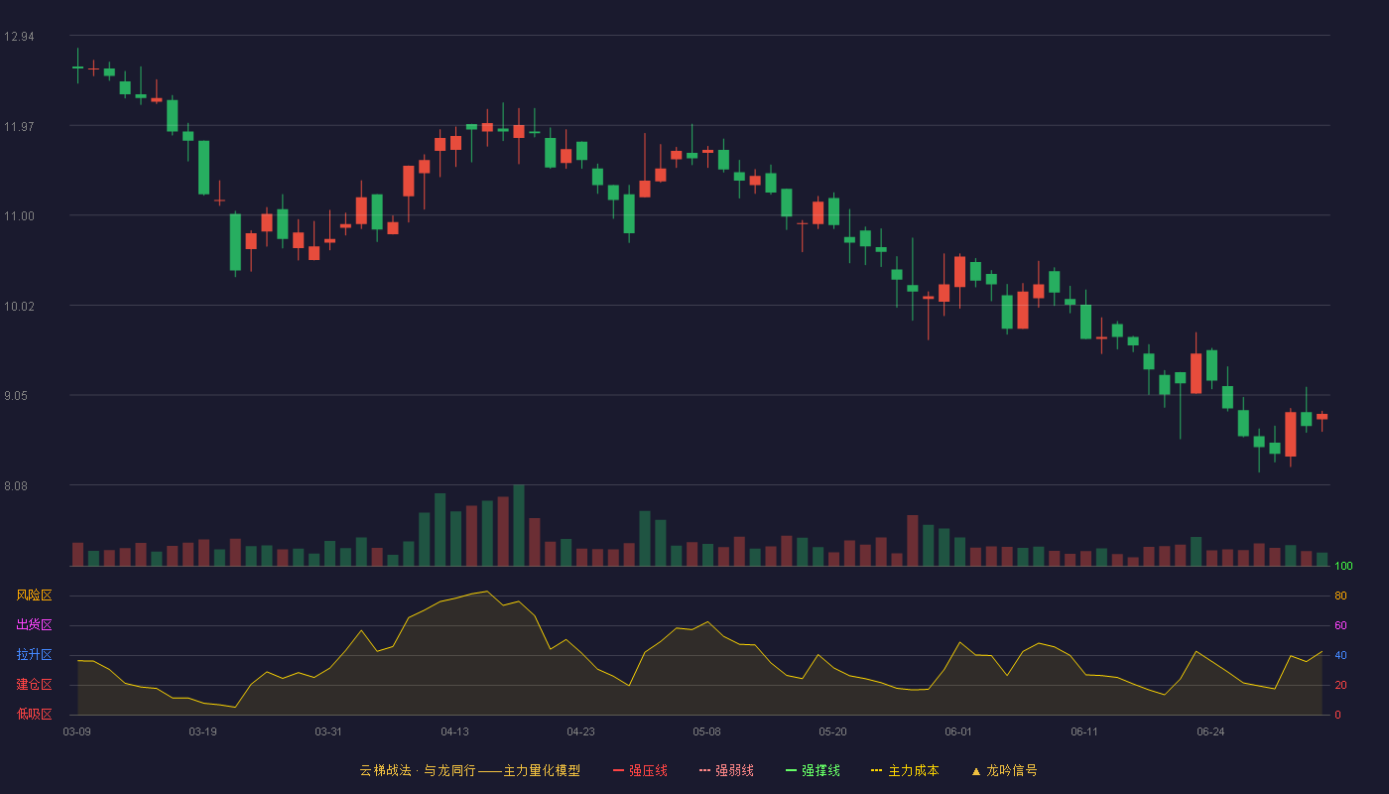Image resolution: width=1389 pixels, height=794 pixels.
Task: Click the 12.94 price axis label
Action: (19, 37)
